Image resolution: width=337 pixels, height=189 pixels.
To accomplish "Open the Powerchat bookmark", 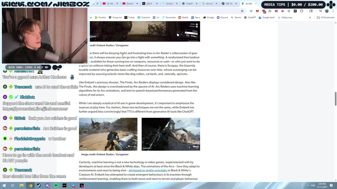I will click(169, 18).
